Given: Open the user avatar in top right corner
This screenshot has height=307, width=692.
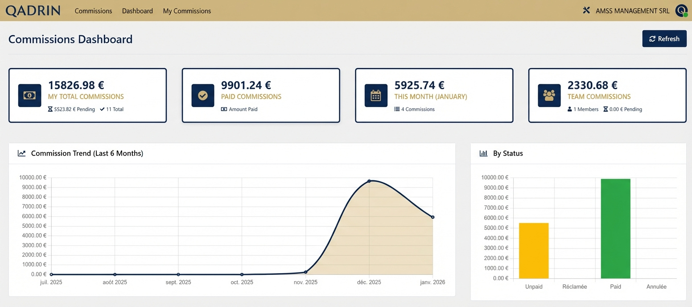Looking at the screenshot, I should [x=681, y=10].
